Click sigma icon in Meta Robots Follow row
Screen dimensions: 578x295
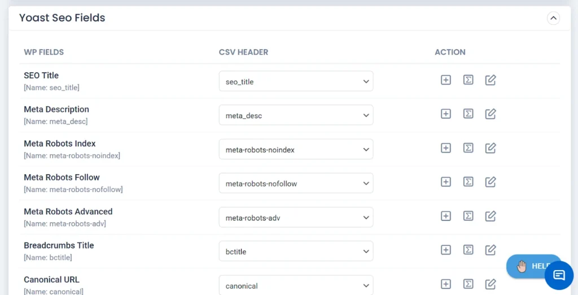468,181
